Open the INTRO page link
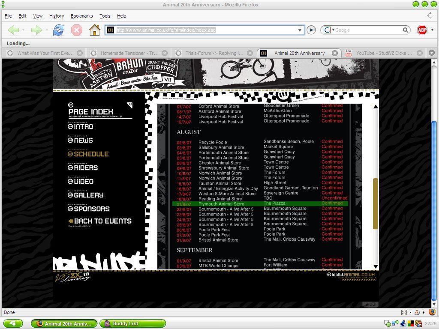 tap(81, 126)
